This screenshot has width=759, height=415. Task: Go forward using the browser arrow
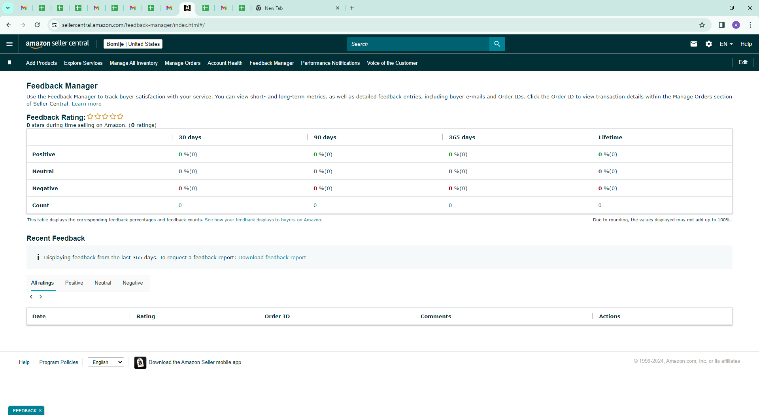(x=23, y=25)
